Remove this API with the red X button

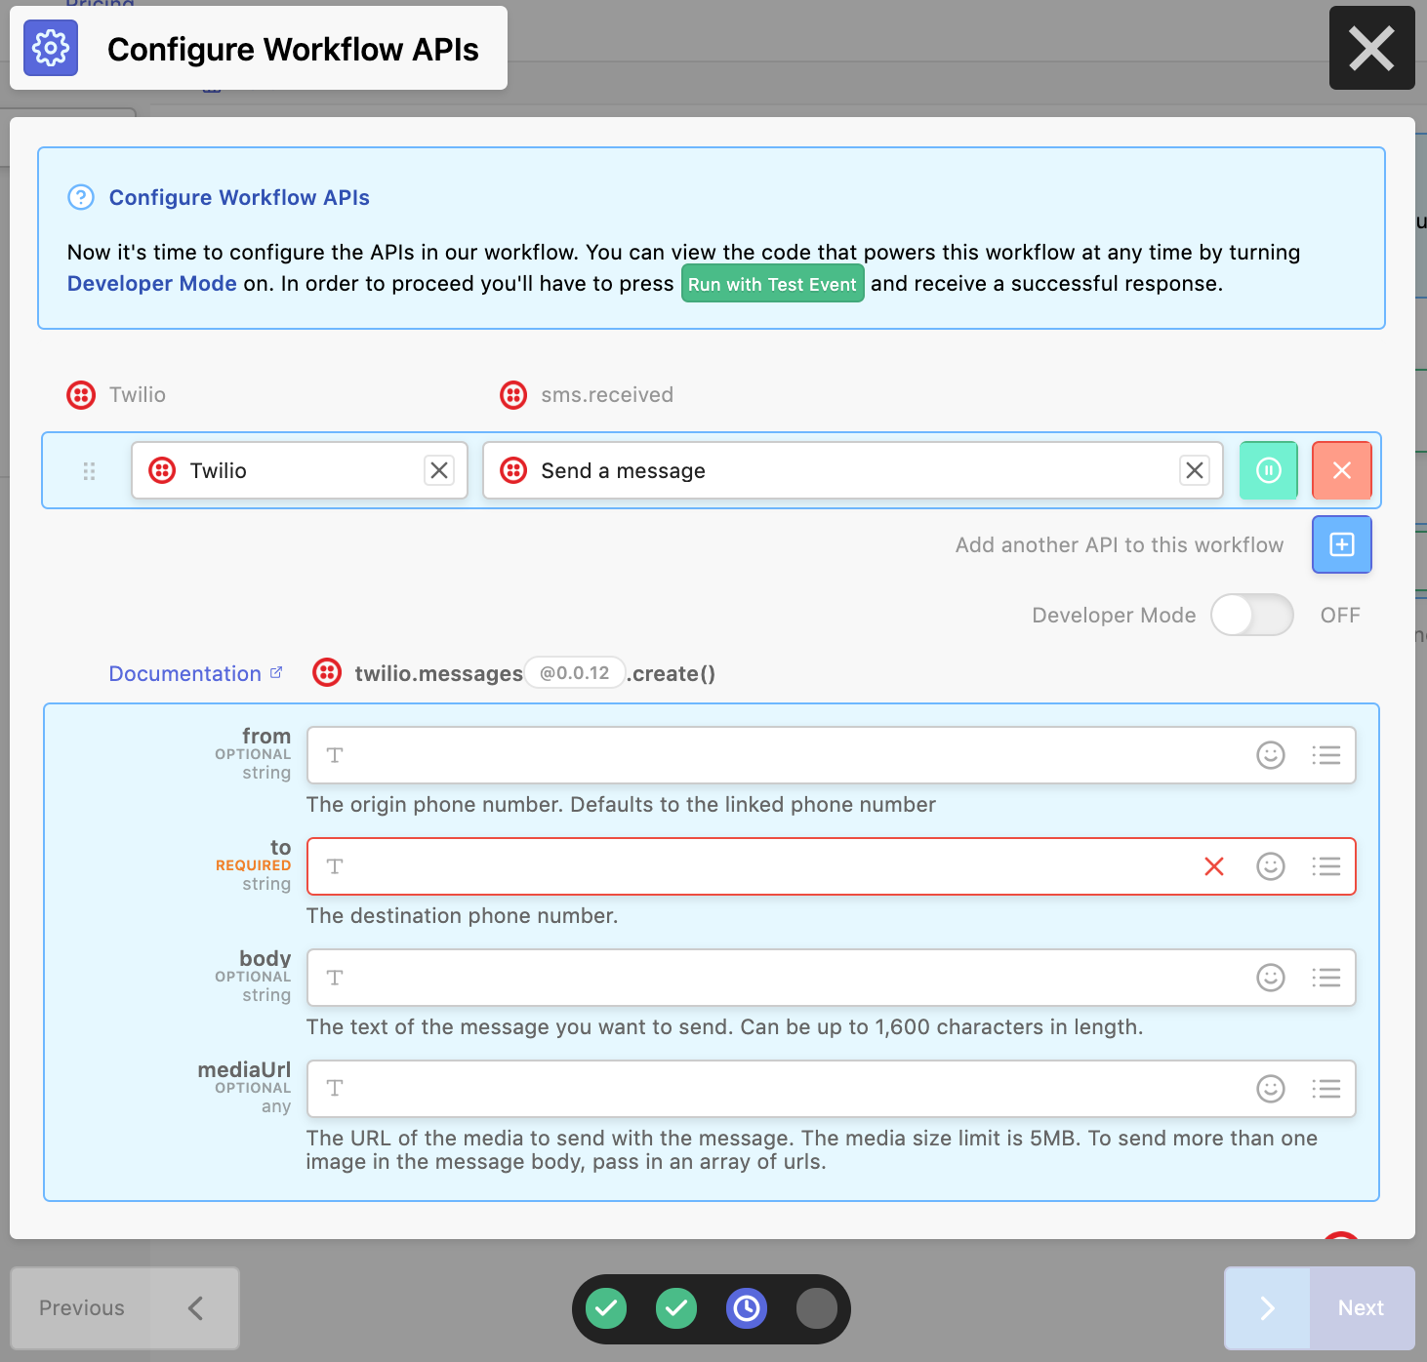(1341, 470)
